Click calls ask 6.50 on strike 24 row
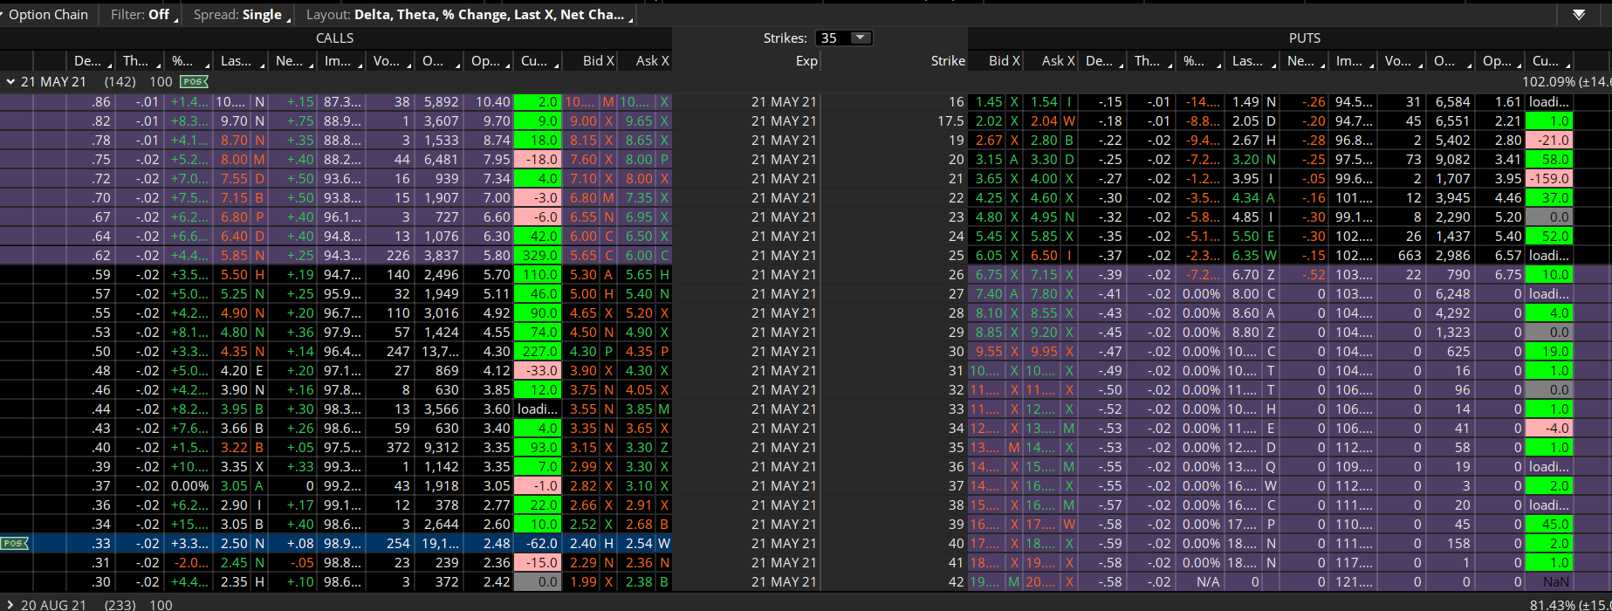The image size is (1612, 611). 639,237
